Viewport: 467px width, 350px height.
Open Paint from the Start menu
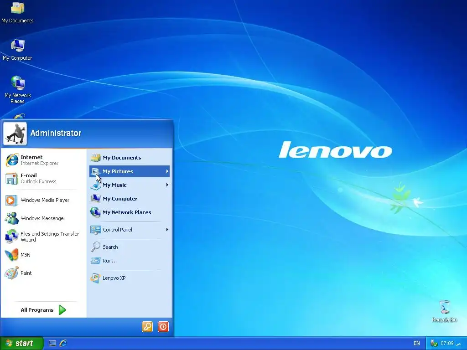click(x=43, y=273)
